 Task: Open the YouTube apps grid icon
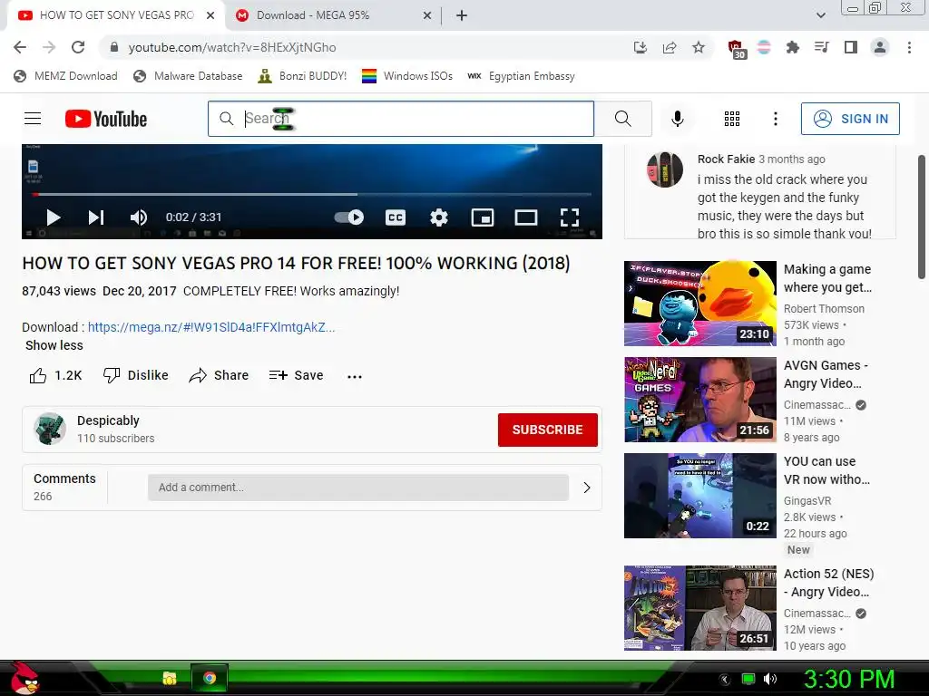[x=732, y=119]
